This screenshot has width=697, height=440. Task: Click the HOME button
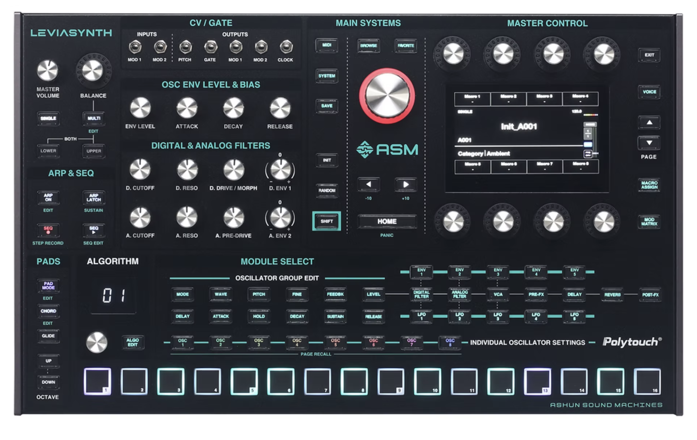coord(387,221)
